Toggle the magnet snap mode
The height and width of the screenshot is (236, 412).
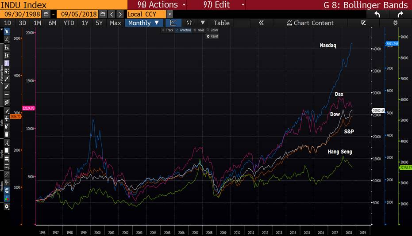click(7, 190)
